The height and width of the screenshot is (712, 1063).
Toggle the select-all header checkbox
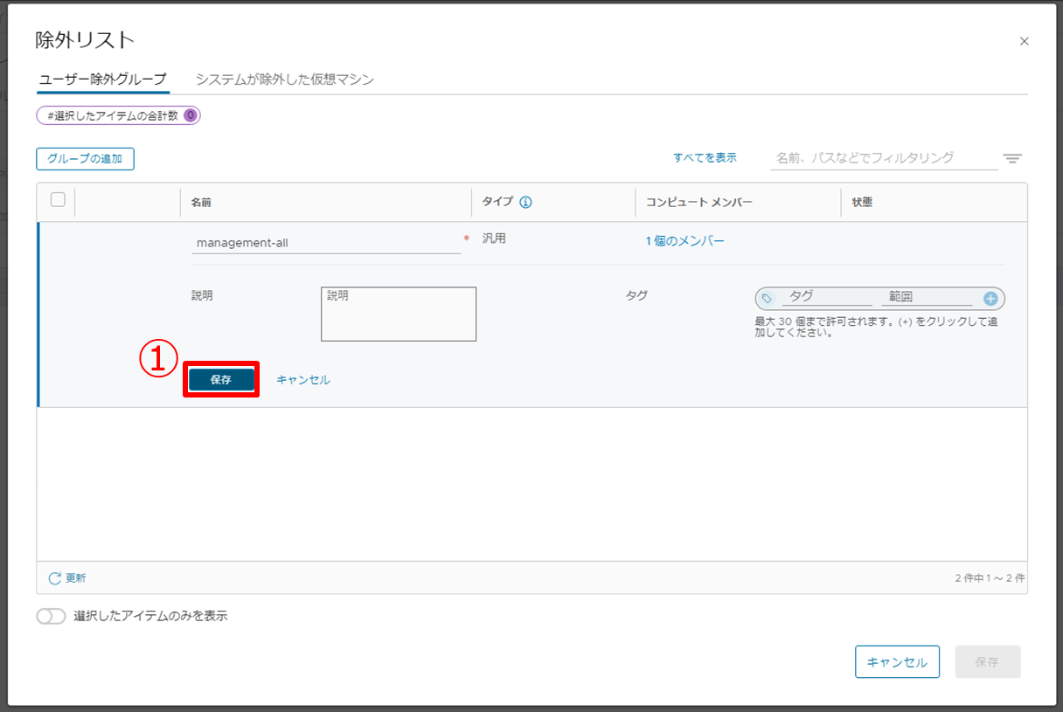(58, 200)
